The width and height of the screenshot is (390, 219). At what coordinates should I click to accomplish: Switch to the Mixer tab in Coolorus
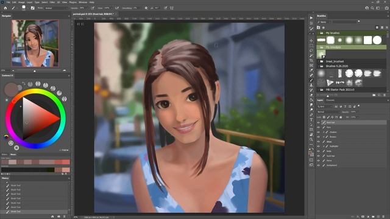pos(13,155)
